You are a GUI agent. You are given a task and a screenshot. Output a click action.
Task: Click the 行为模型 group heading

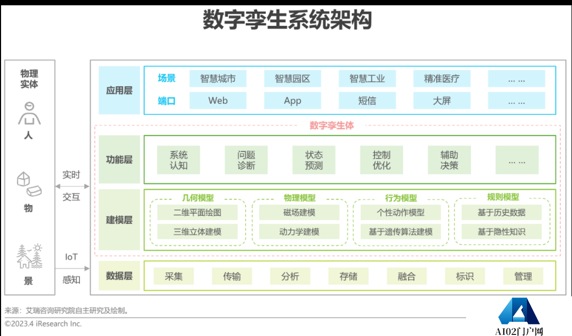point(401,198)
